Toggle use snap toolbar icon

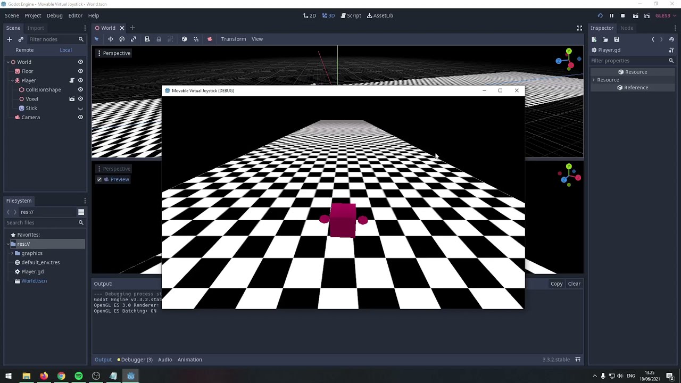point(196,39)
